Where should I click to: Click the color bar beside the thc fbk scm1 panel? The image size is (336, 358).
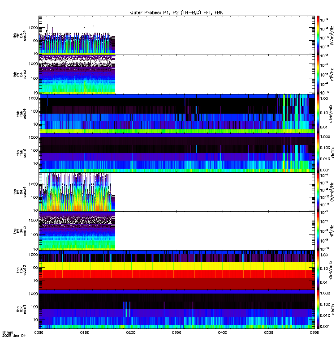[x=318, y=309]
